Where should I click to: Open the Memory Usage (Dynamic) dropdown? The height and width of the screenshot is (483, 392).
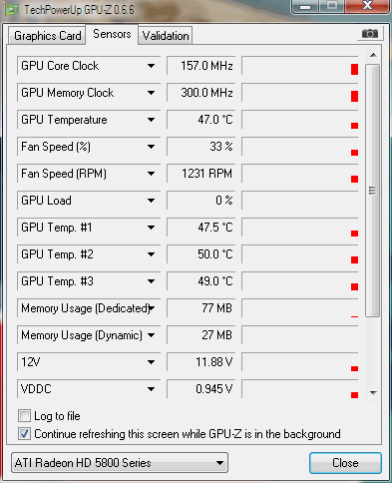151,335
